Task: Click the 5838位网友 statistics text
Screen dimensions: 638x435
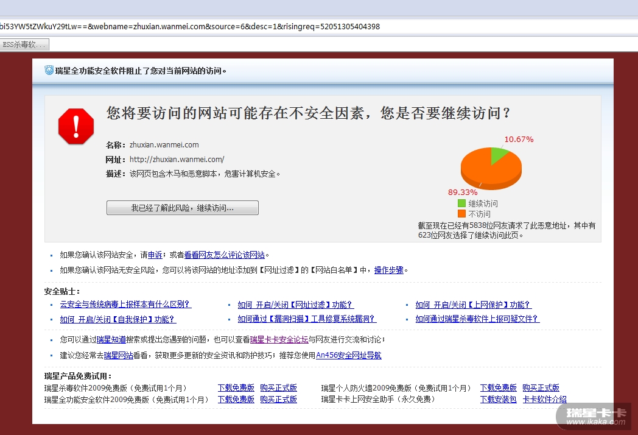Action: [507, 230]
